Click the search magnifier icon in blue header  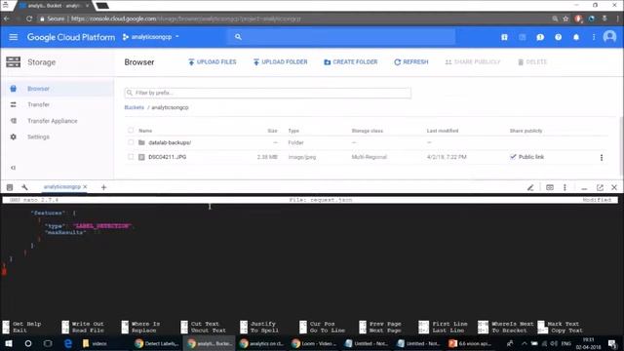(x=238, y=37)
